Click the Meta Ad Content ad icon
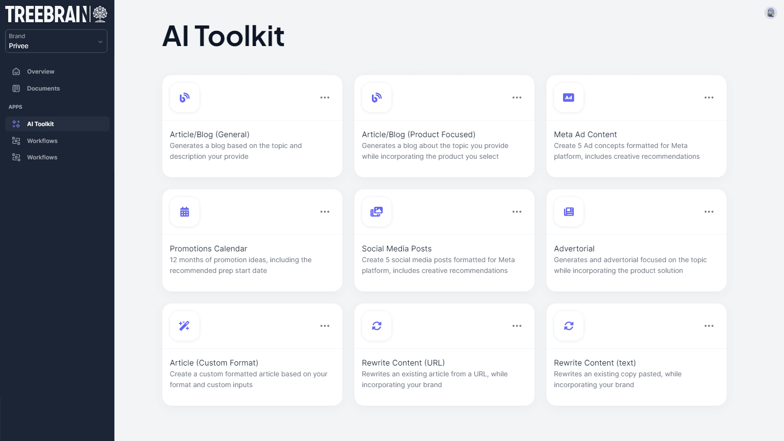 point(568,98)
